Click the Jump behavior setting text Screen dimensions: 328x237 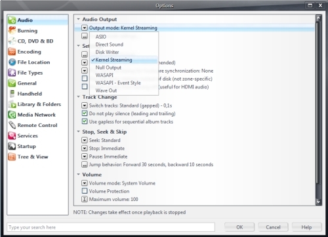tap(151, 164)
